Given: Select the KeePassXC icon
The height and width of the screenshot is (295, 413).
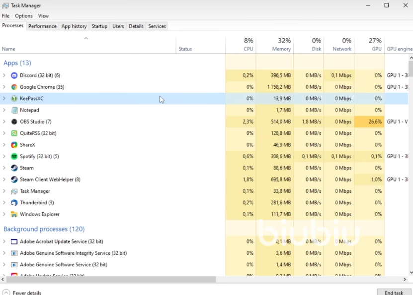Looking at the screenshot, I should [x=14, y=99].
